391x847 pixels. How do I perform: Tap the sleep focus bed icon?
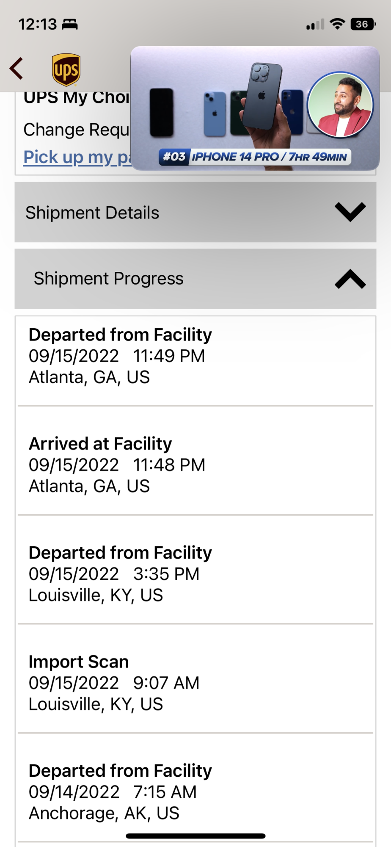point(70,25)
